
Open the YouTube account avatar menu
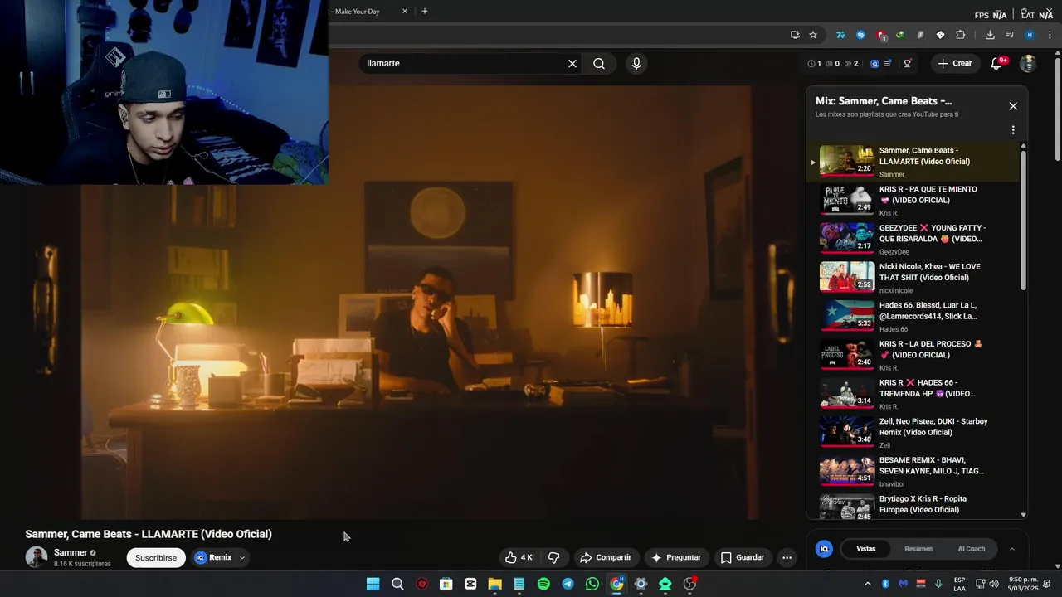tap(1028, 63)
